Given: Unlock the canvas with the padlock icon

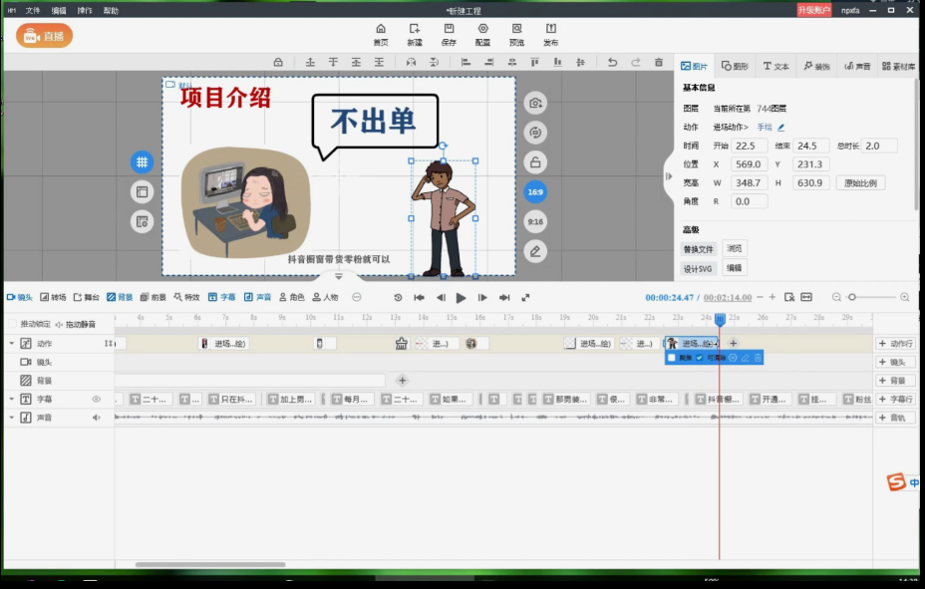Looking at the screenshot, I should coord(535,162).
